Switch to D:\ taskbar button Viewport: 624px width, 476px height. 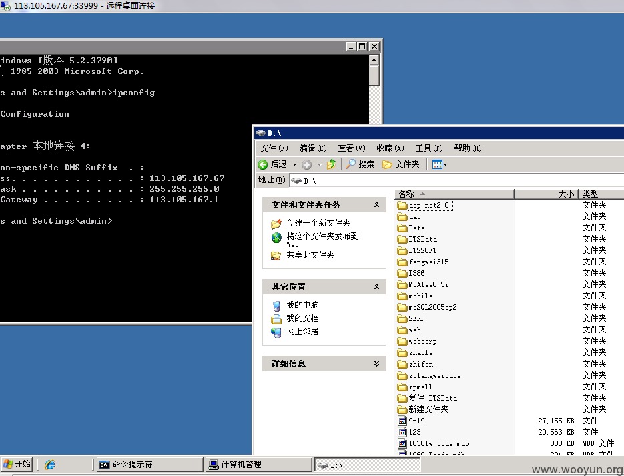click(x=367, y=465)
